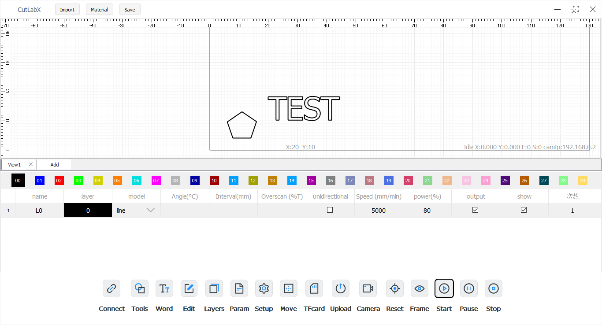Click the Add tab

[54, 165]
